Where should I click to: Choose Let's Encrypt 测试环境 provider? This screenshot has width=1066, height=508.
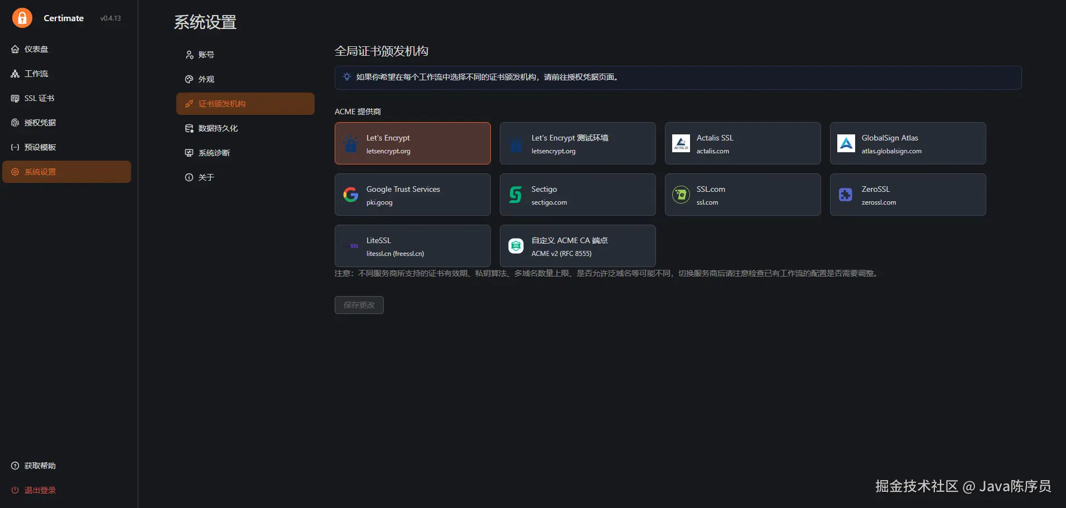578,143
